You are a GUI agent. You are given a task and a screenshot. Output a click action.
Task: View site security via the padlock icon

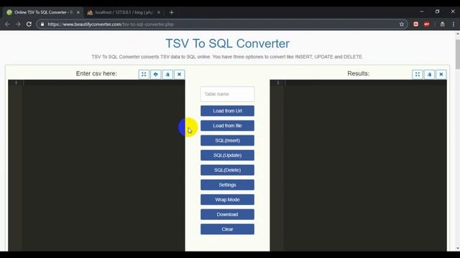[42, 24]
